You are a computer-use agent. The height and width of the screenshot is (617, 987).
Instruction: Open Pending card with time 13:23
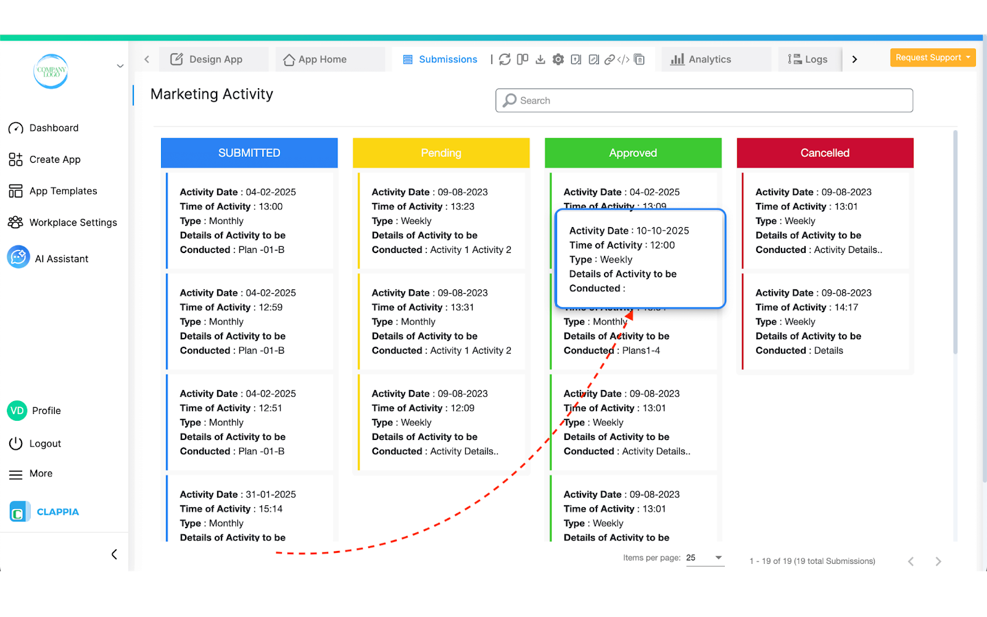click(x=442, y=221)
